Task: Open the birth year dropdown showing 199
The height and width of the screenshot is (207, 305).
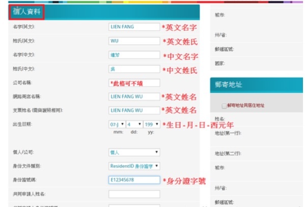Action: pyautogui.click(x=152, y=124)
